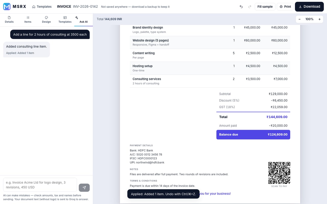This screenshot has height=204, width=327.
Task: Send the AI message with paper-plane button
Action: click(84, 187)
